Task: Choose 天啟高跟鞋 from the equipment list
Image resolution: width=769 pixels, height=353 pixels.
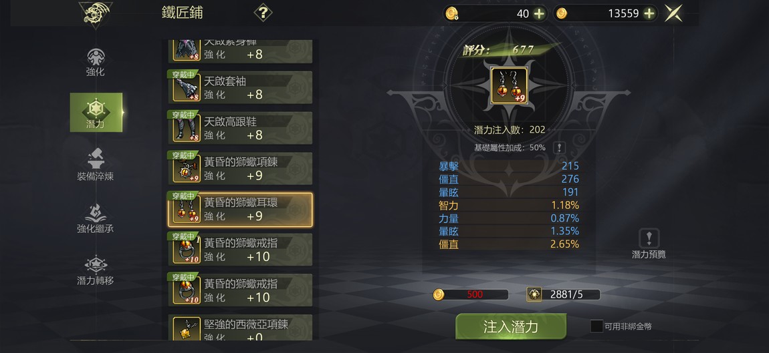Action: click(240, 128)
